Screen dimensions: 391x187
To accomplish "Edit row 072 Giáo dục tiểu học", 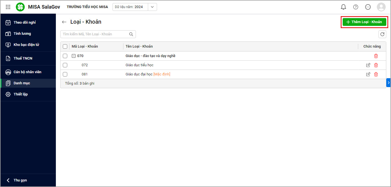I will 368,65.
